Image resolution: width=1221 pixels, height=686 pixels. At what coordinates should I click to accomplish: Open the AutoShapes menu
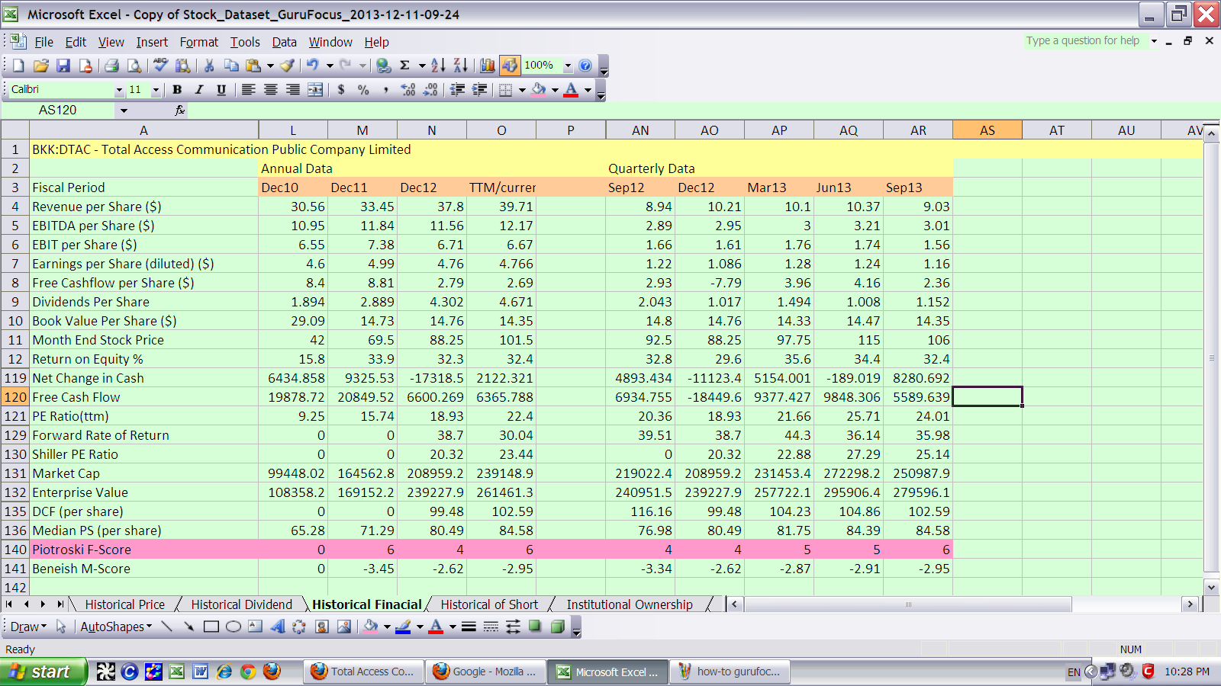pos(116,627)
